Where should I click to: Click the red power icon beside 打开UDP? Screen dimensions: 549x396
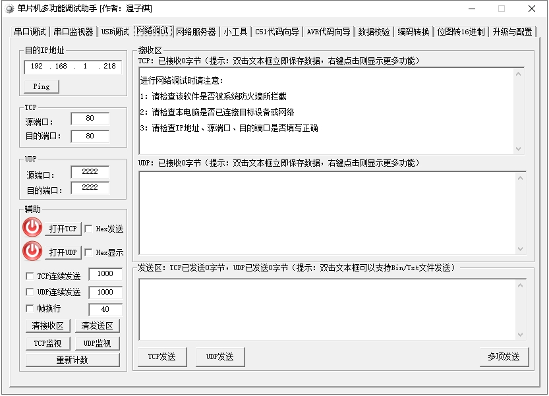pos(32,251)
